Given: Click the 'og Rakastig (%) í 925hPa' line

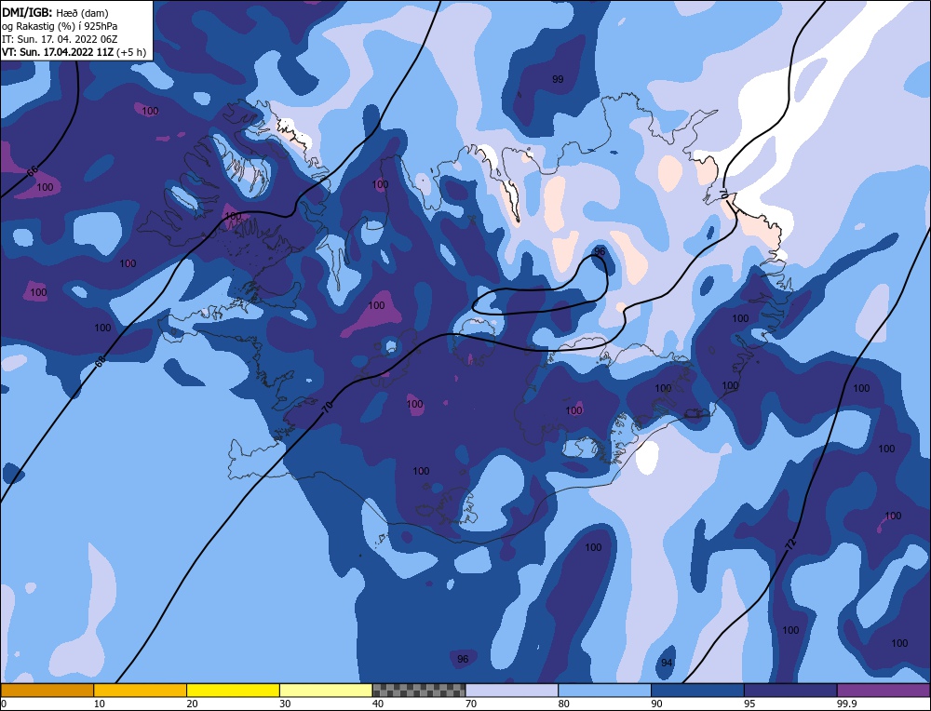Looking at the screenshot, I should pos(60,26).
